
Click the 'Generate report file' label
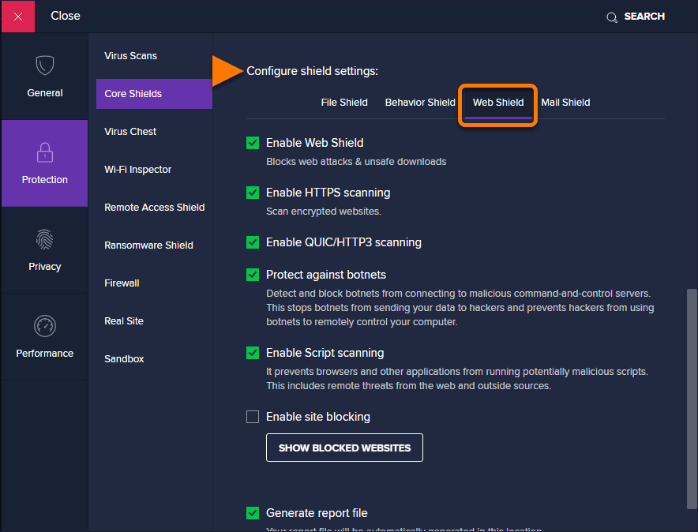(317, 513)
